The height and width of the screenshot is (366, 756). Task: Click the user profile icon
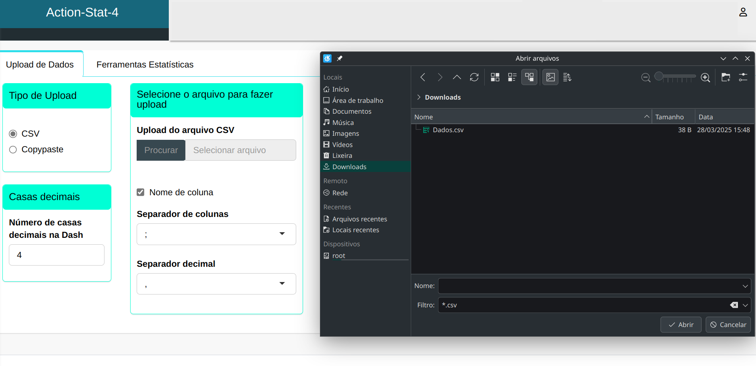click(x=743, y=12)
